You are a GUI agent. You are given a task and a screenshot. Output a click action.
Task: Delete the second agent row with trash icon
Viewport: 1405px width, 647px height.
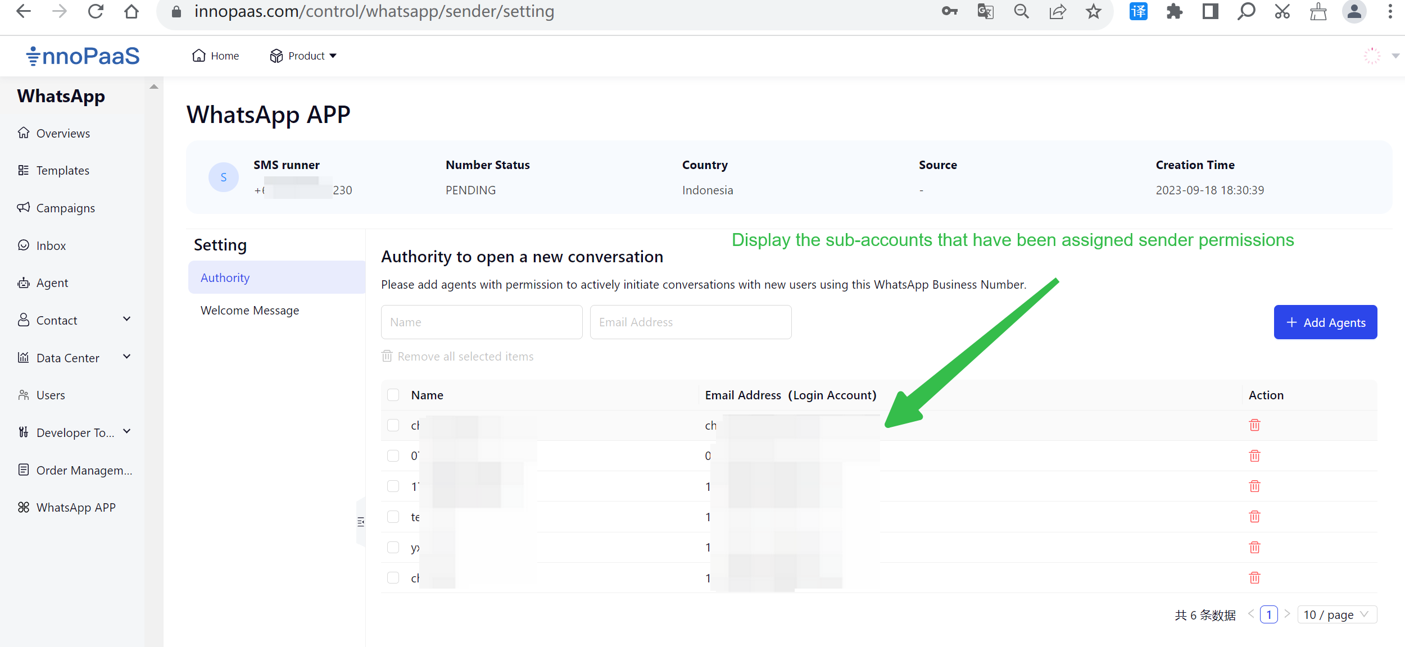[x=1254, y=455]
